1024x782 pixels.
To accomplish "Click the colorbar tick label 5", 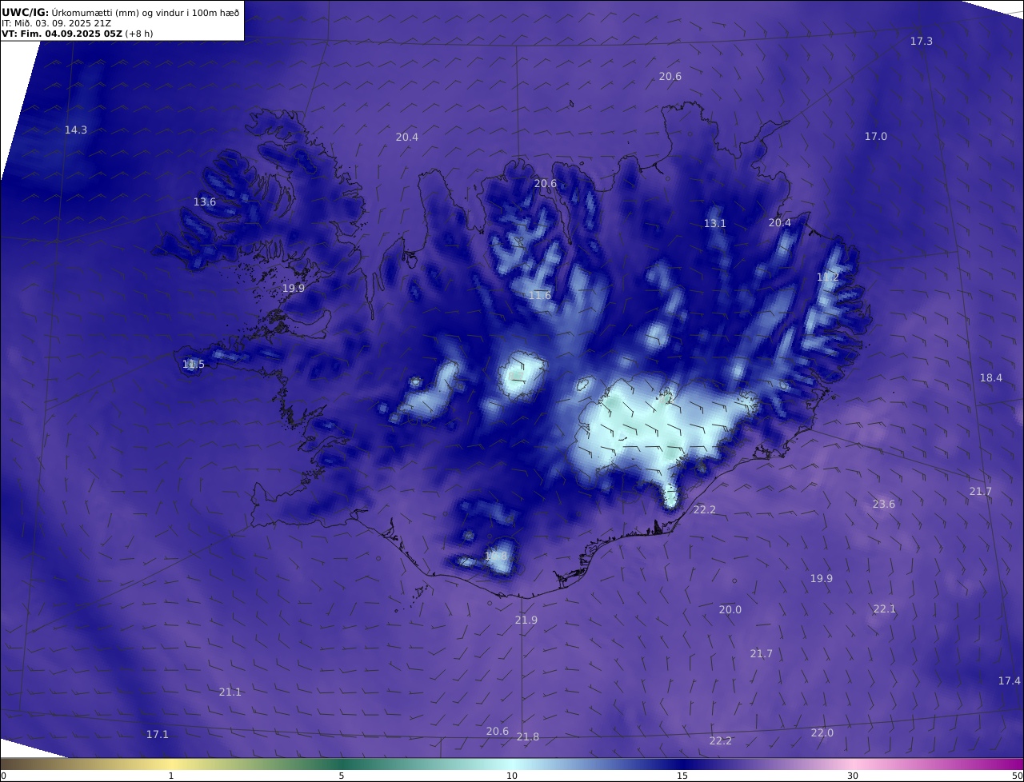I will [342, 776].
